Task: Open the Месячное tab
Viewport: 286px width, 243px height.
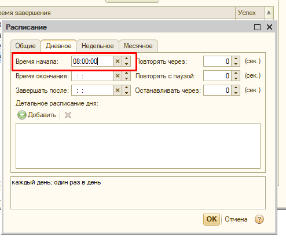Action: (x=138, y=46)
